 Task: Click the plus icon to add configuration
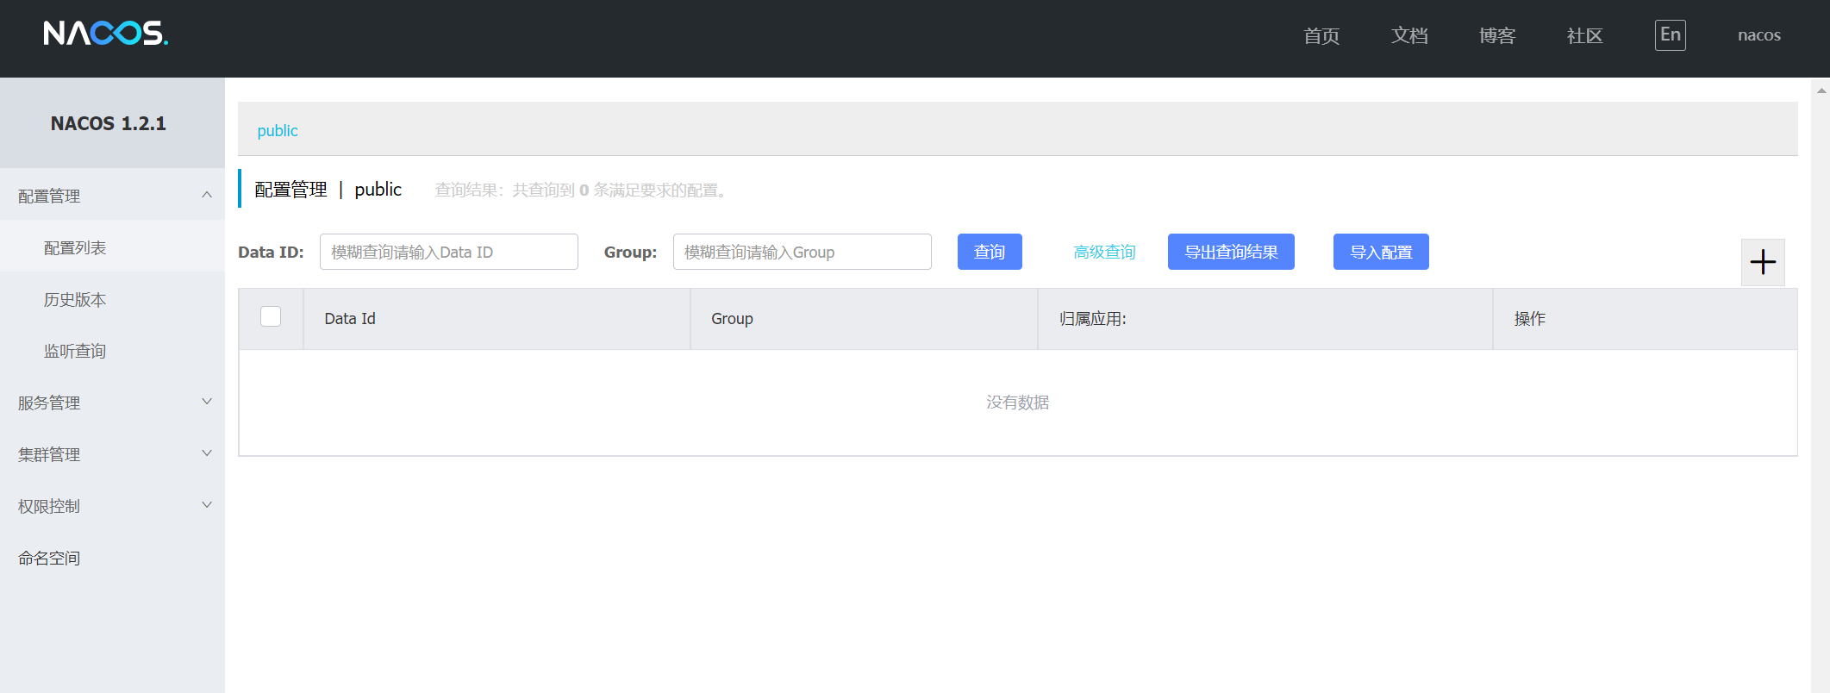1763,262
